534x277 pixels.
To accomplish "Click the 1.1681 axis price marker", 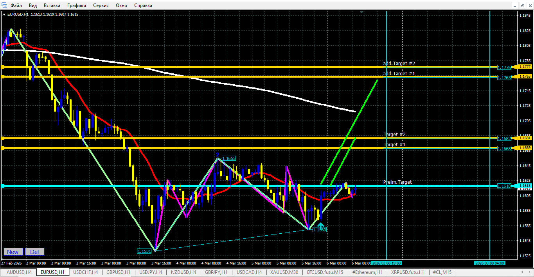I will pos(525,138).
